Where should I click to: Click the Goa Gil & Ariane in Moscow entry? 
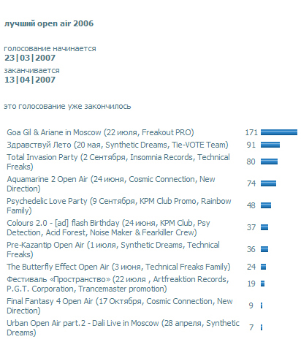tap(100, 132)
